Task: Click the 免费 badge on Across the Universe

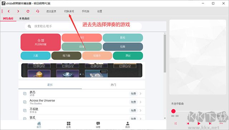Action: coord(133,102)
